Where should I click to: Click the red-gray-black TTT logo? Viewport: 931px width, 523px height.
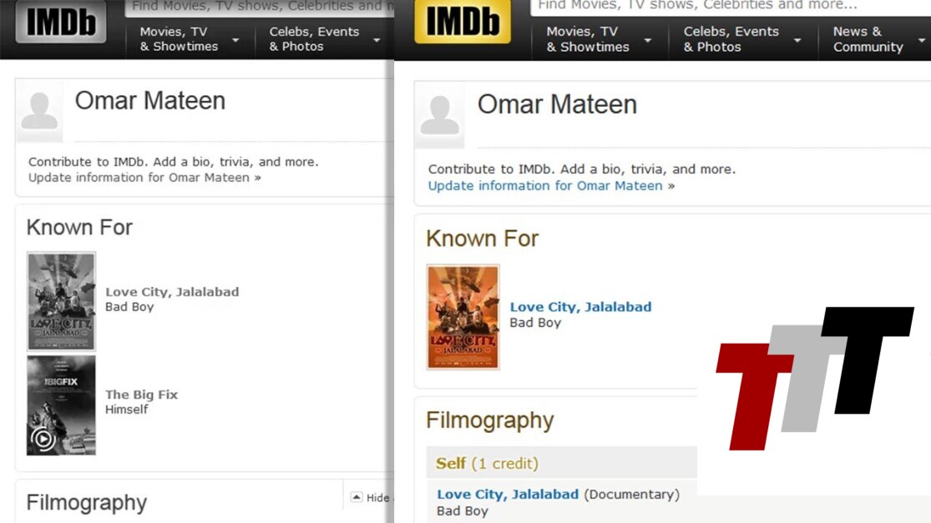813,377
